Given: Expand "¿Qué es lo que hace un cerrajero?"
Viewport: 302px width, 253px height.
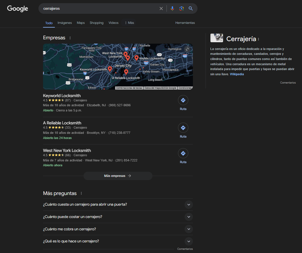Looking at the screenshot, I should click(x=189, y=241).
